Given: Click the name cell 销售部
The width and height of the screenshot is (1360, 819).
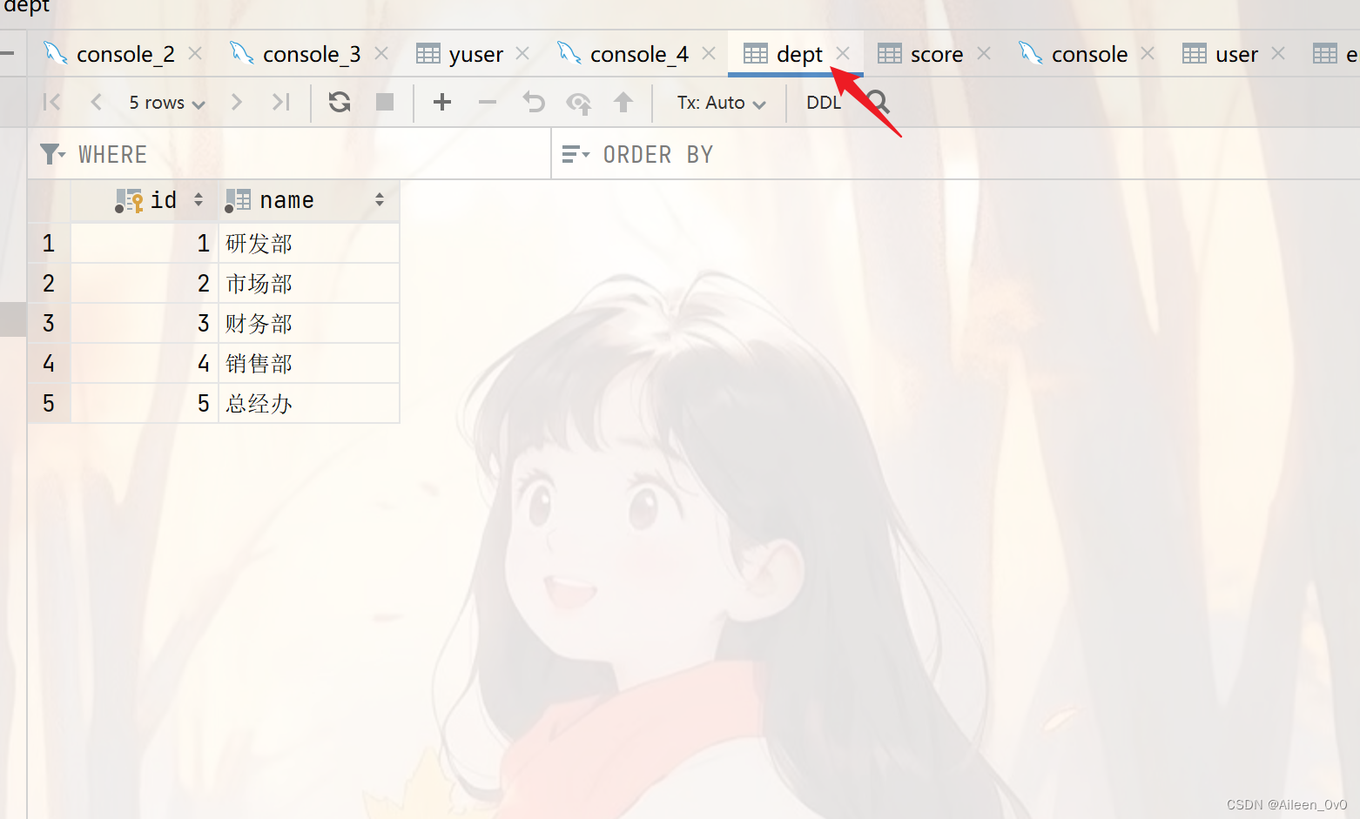Looking at the screenshot, I should point(309,364).
